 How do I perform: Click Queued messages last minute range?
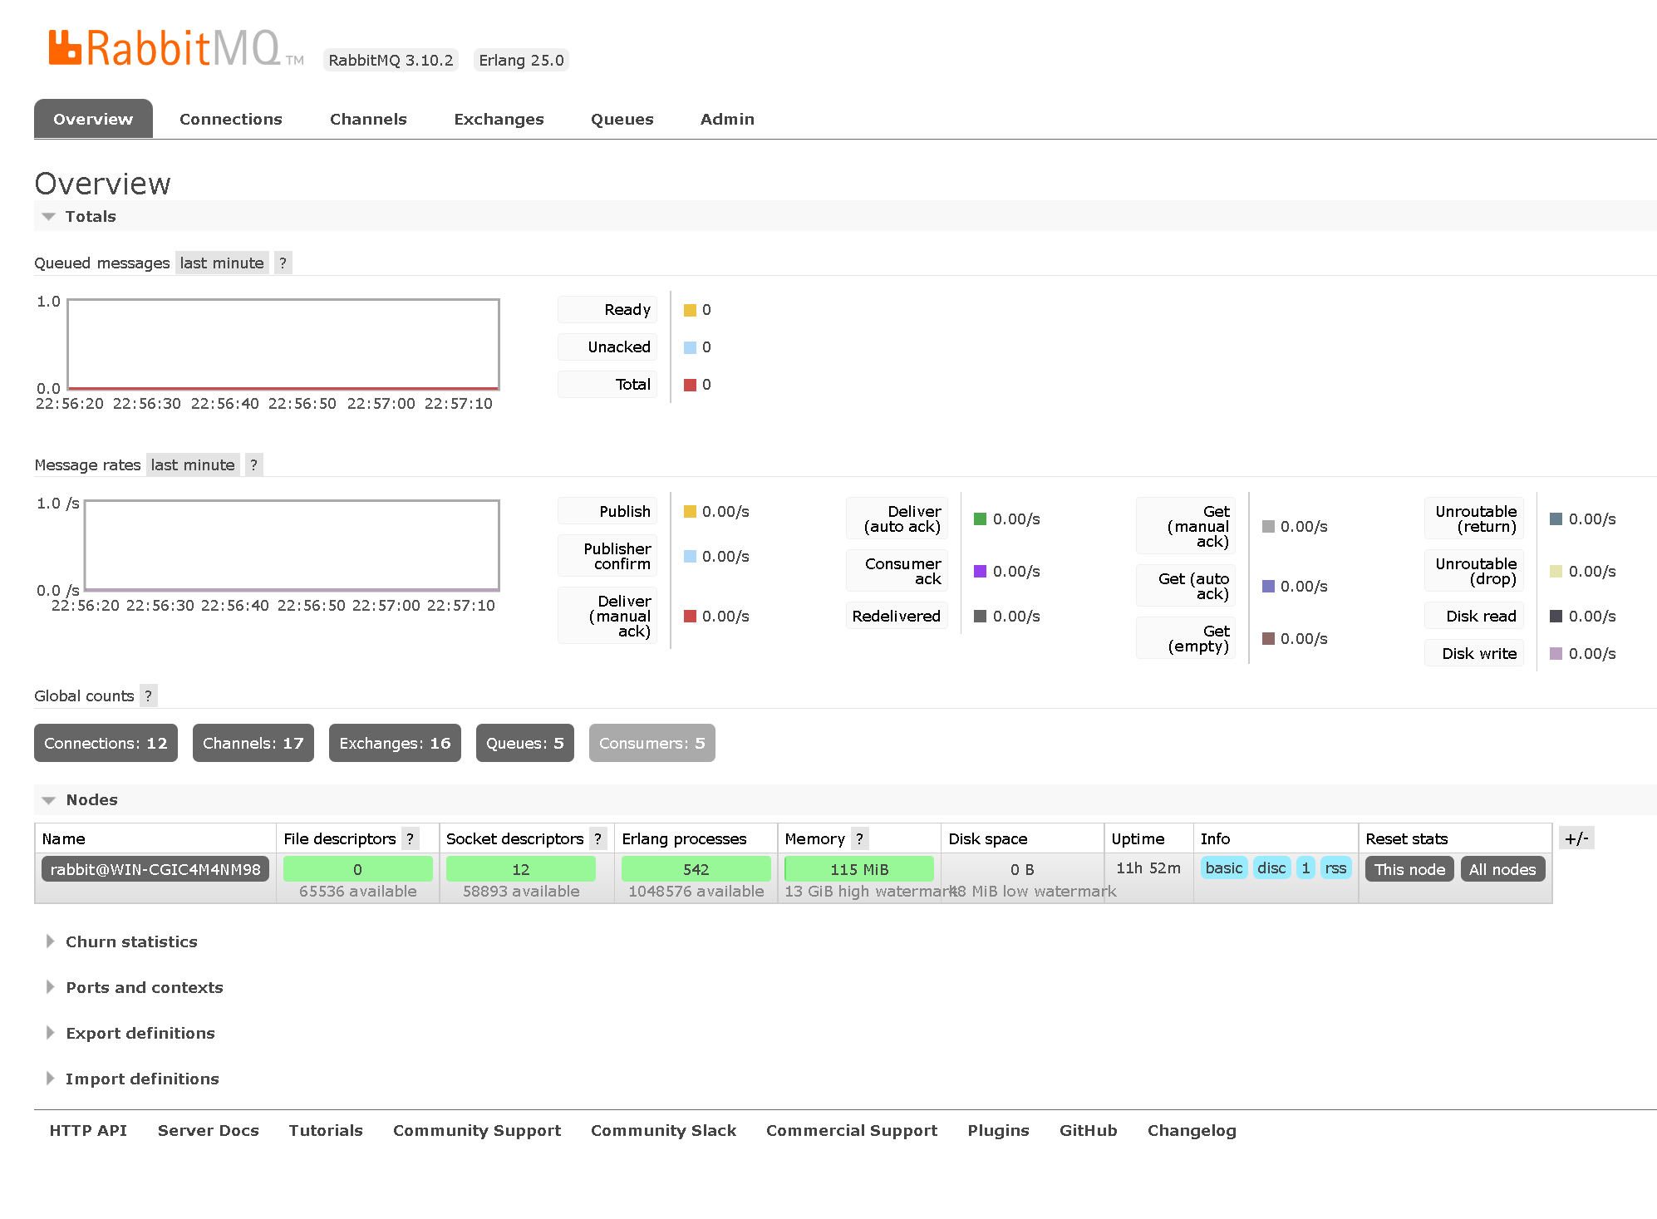tap(221, 263)
